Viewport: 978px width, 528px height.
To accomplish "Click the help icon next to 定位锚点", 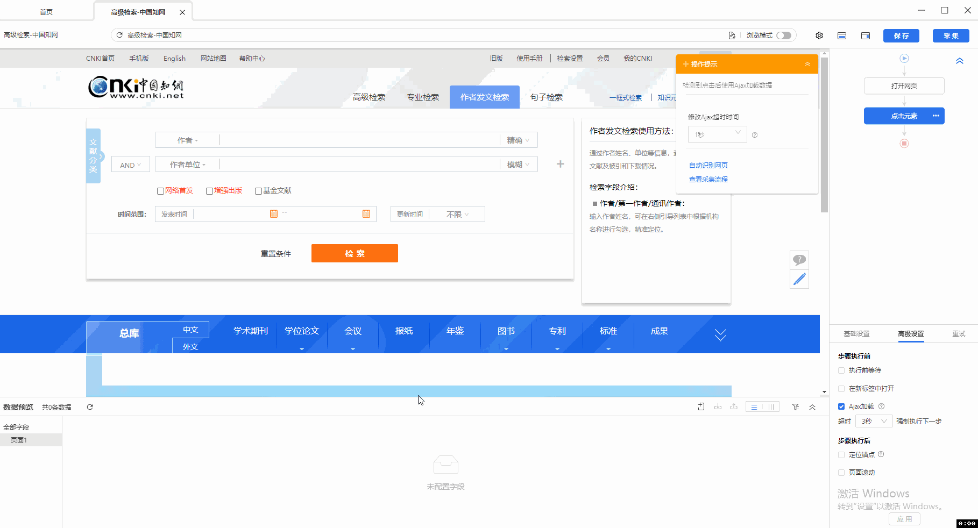I will pyautogui.click(x=881, y=454).
